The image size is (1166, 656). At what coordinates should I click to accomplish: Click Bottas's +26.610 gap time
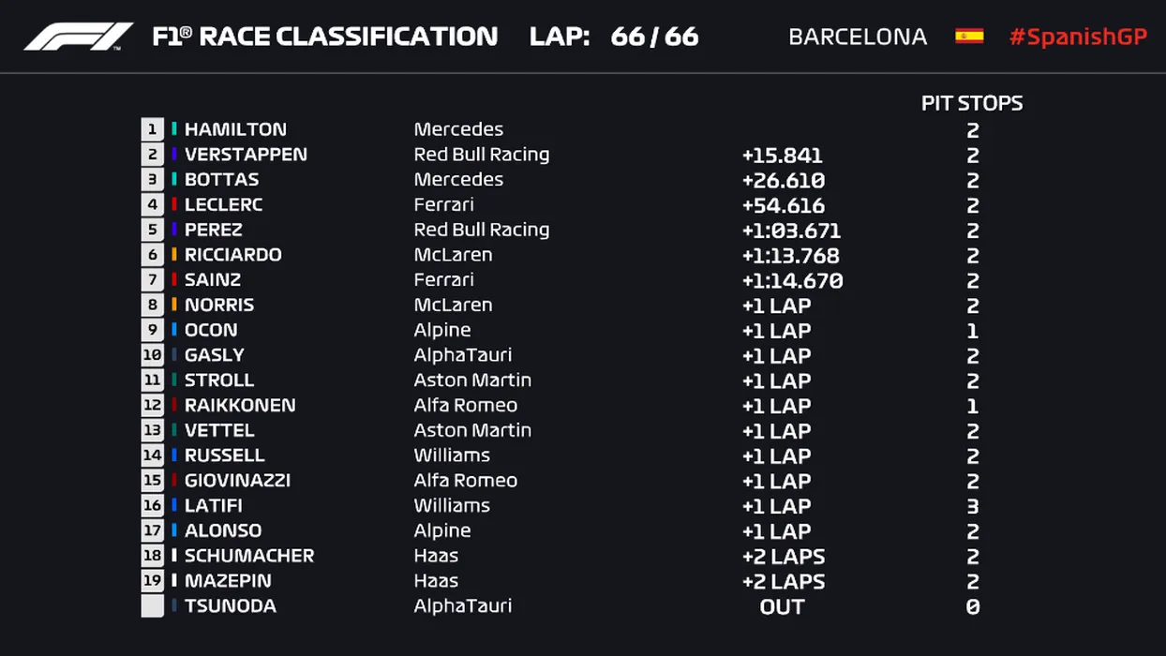click(783, 180)
